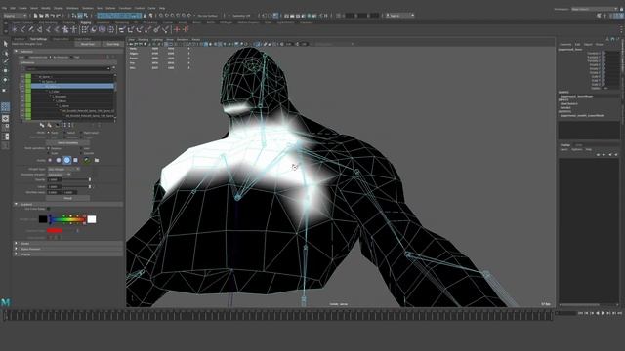Click the Flood button
The image size is (625, 351).
point(67,198)
